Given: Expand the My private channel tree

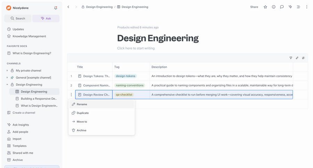Looking at the screenshot, I should click(x=7, y=70).
